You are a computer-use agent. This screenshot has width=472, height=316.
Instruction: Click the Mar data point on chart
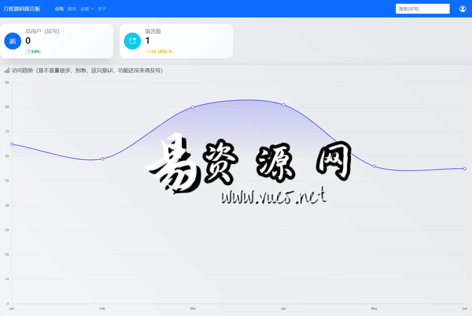193,107
